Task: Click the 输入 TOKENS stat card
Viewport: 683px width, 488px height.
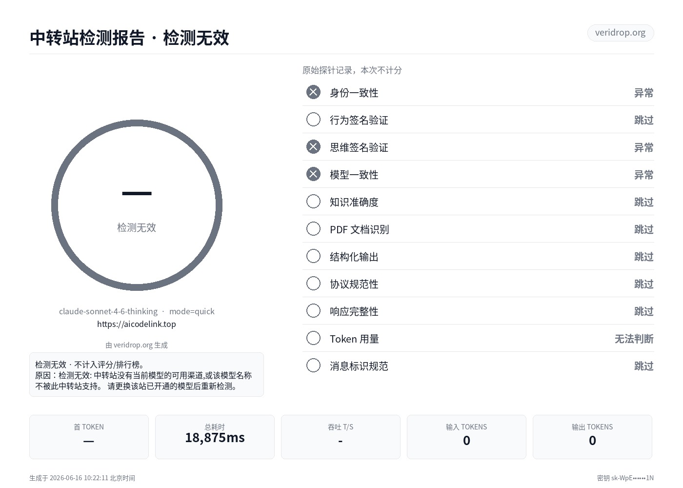Action: (x=466, y=437)
